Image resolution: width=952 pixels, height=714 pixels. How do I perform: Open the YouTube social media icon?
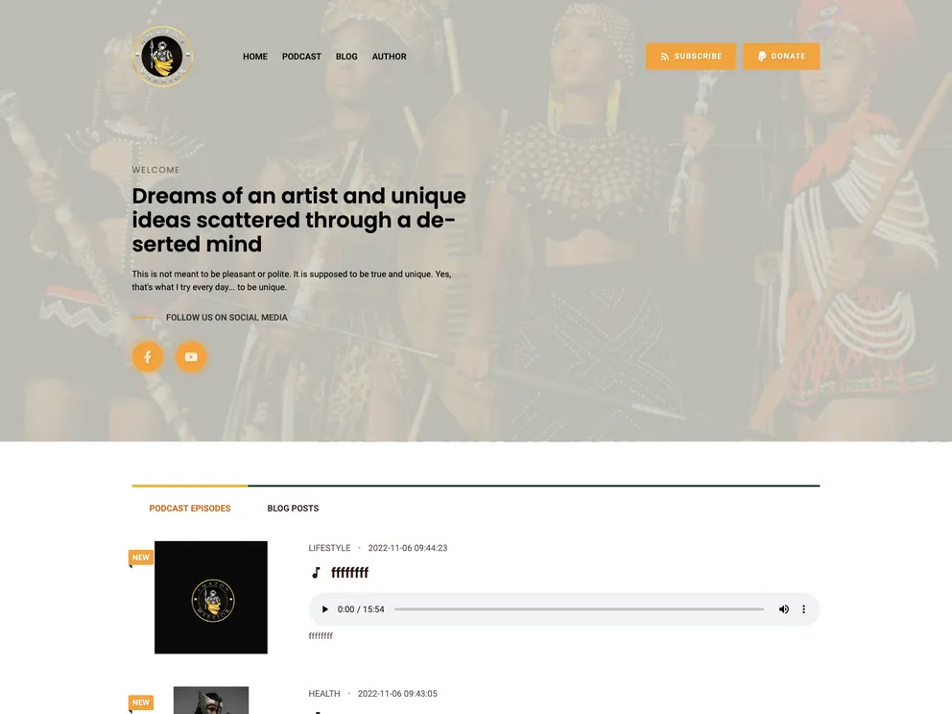(191, 356)
